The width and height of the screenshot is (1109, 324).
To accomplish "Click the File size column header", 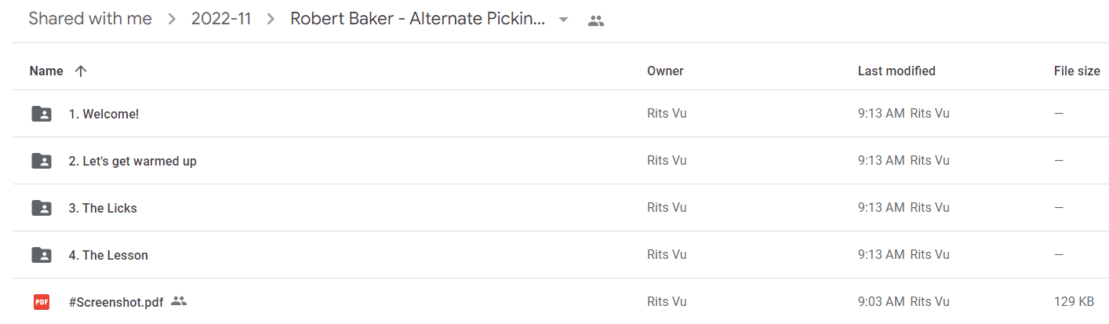I will 1077,71.
